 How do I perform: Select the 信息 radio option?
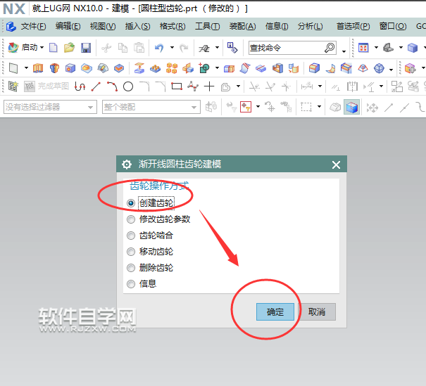[131, 284]
